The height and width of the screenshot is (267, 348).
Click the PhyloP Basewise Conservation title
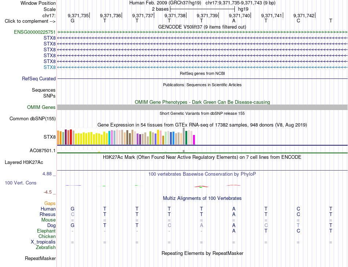(202, 174)
